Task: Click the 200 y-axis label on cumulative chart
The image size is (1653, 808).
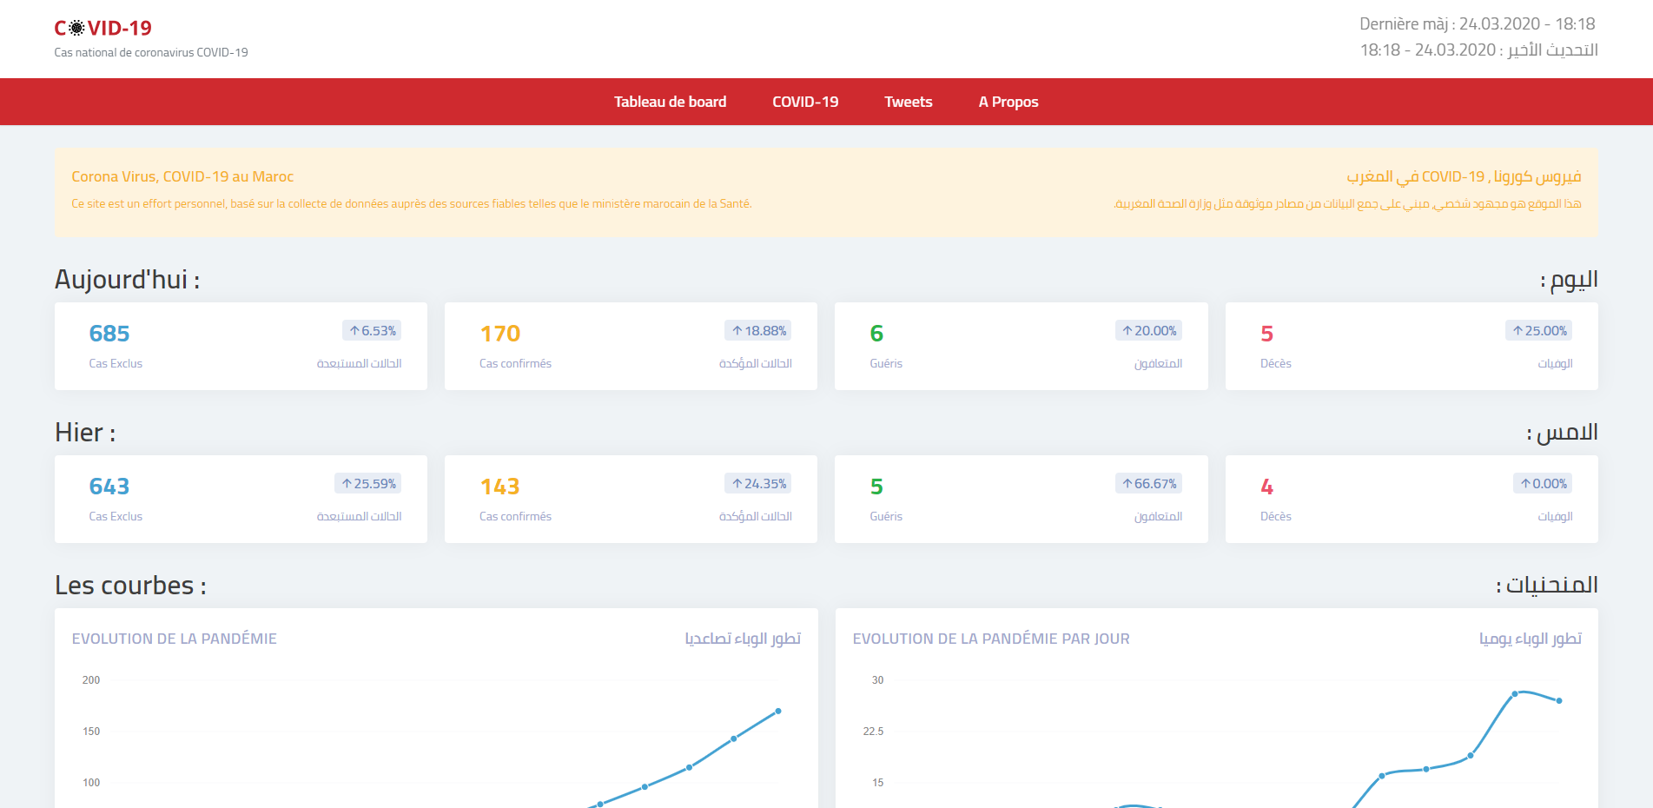Action: coord(91,680)
